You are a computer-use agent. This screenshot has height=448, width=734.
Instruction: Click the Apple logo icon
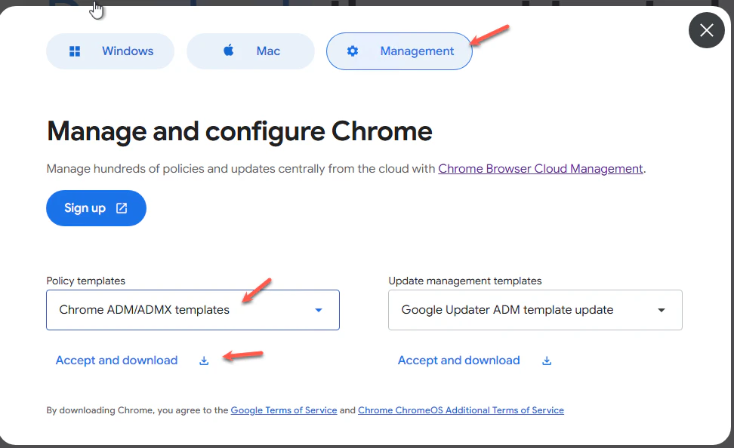tap(229, 50)
